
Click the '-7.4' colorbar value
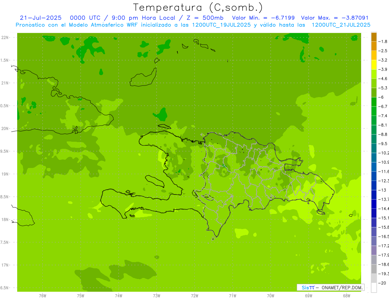[383, 116]
